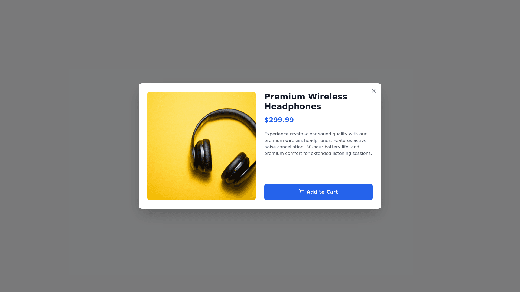
Task: Click the word Wireless in the heading
Action: point(328,97)
